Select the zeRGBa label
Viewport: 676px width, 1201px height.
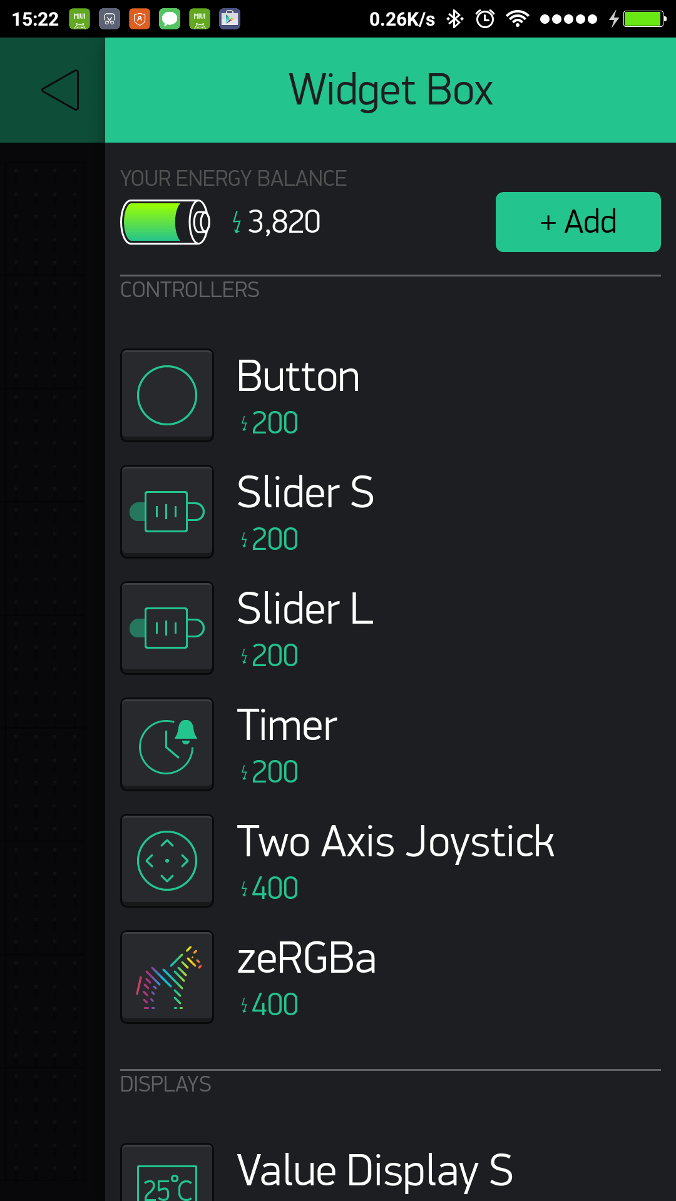[x=307, y=958]
